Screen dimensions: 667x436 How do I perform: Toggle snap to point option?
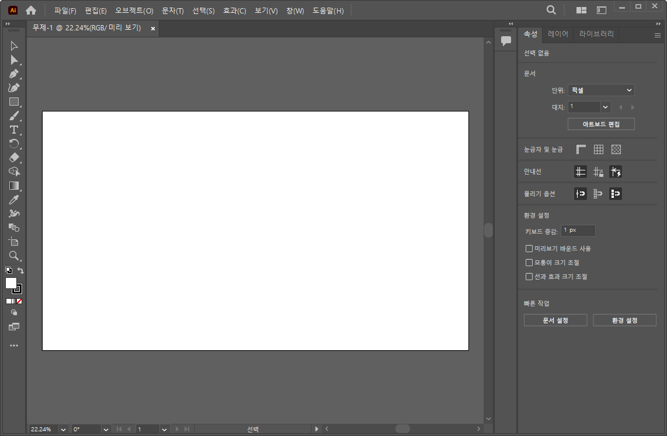581,194
